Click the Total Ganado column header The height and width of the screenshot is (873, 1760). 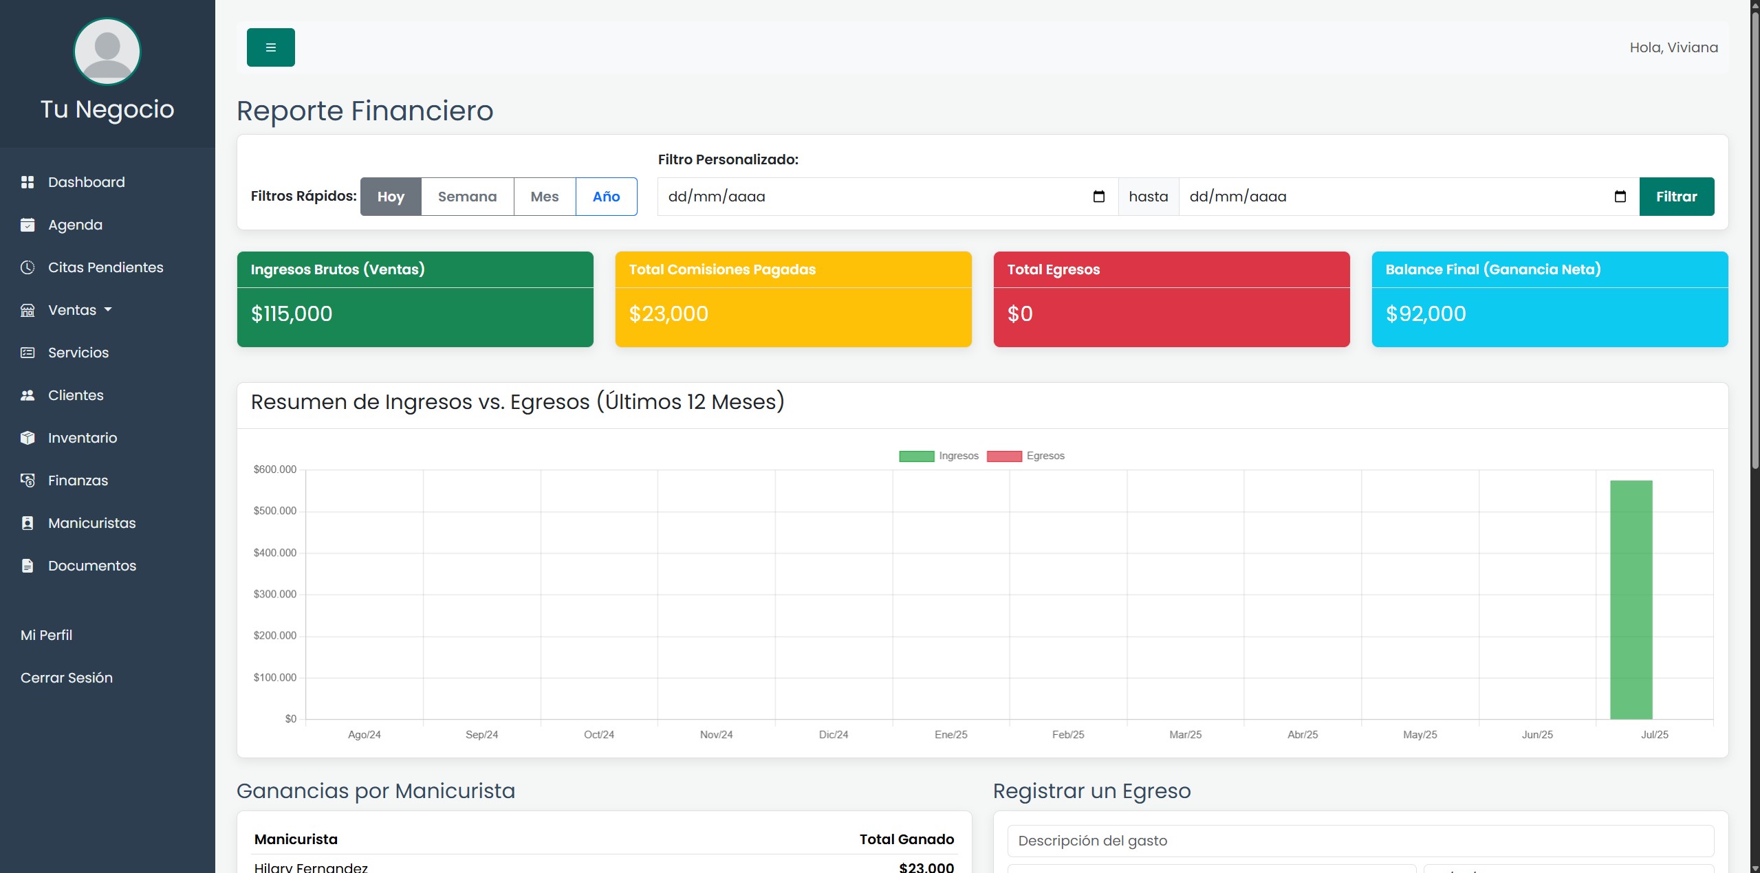pos(906,839)
